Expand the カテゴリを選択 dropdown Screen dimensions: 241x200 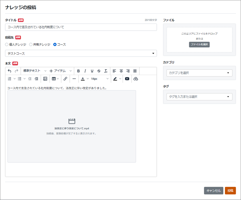pos(199,73)
